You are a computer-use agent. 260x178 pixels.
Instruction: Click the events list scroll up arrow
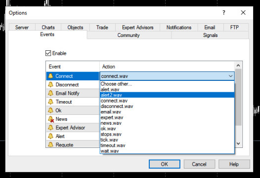pos(238,66)
